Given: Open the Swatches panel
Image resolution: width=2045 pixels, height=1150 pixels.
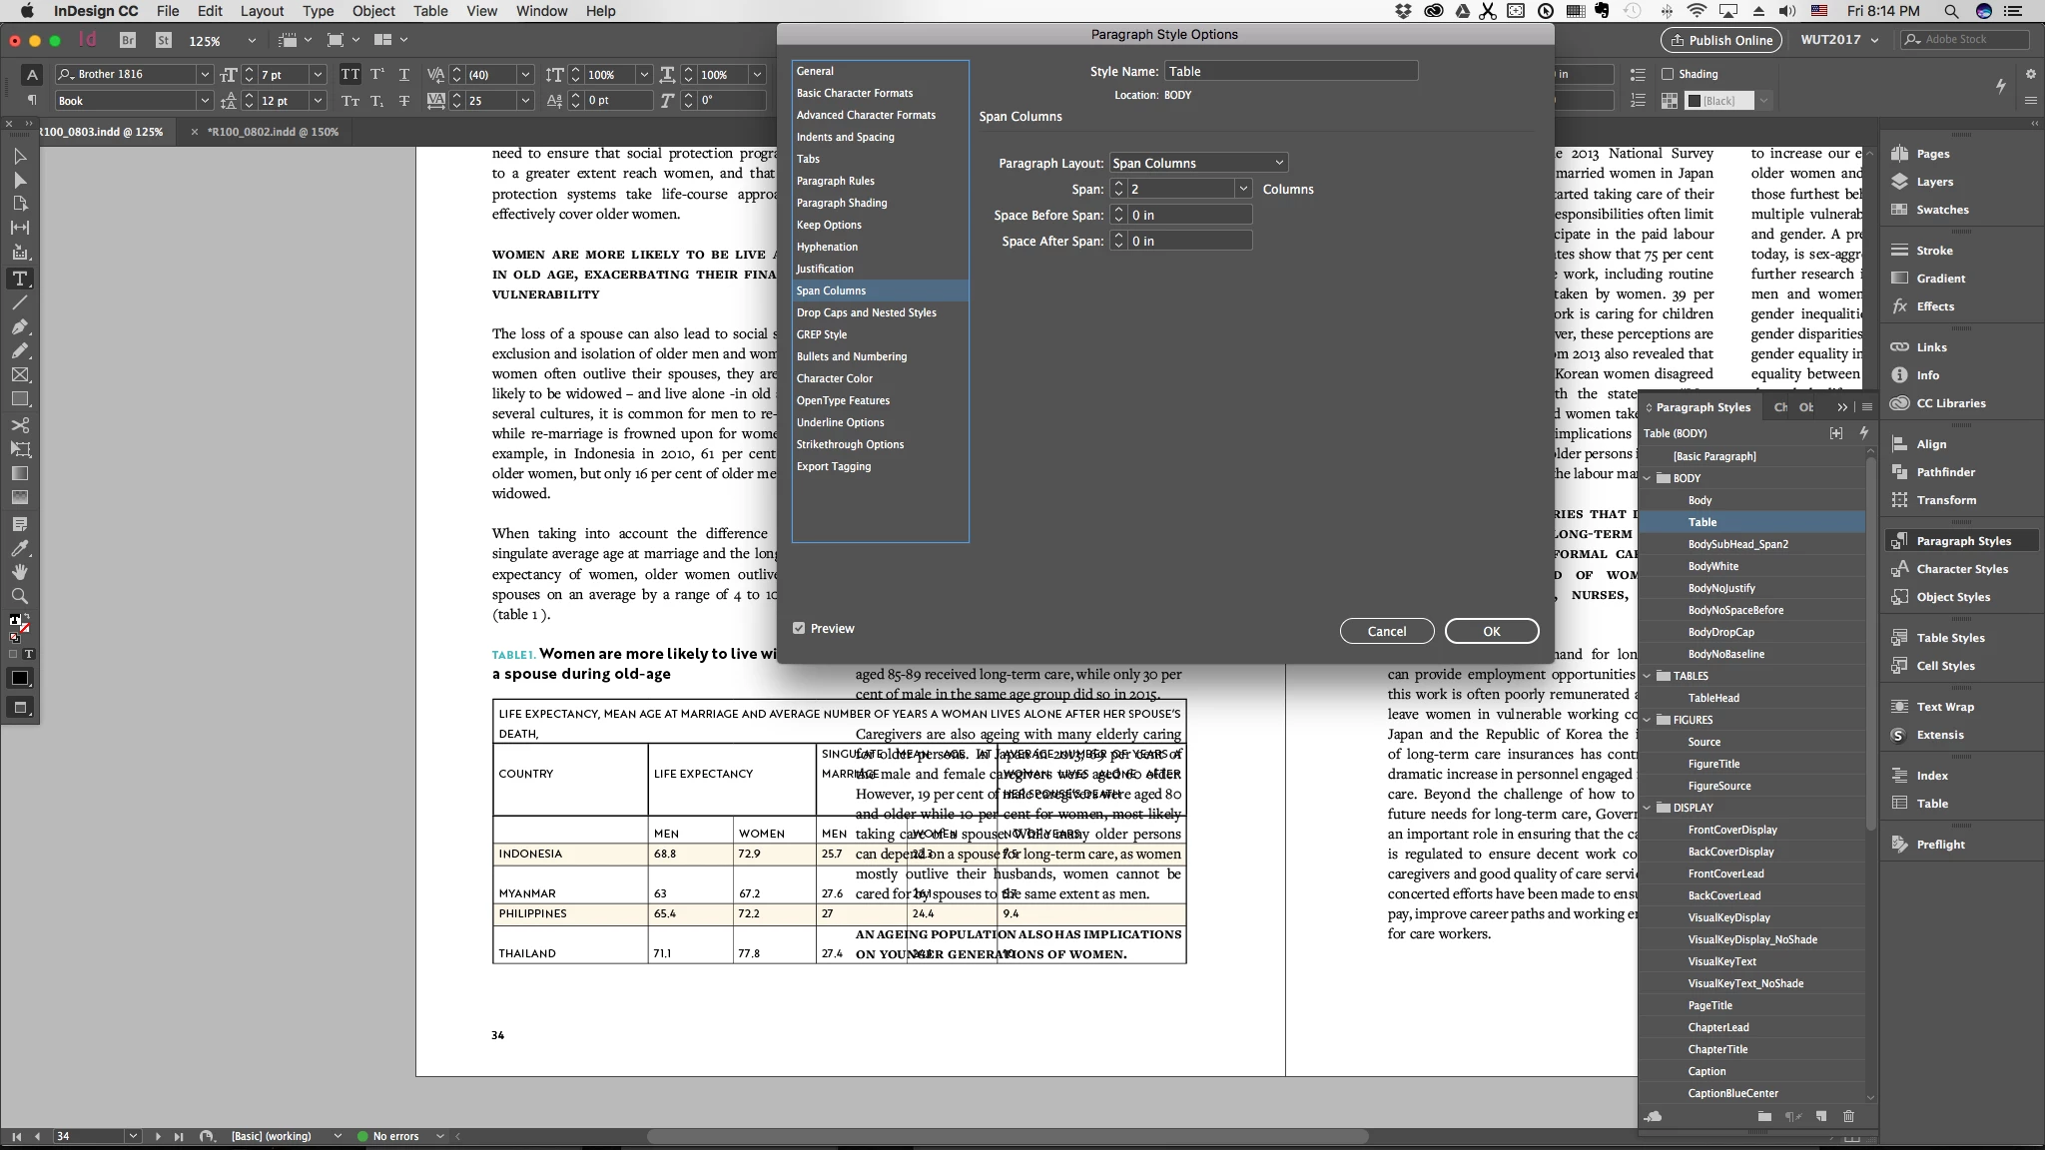Looking at the screenshot, I should coord(1941,210).
